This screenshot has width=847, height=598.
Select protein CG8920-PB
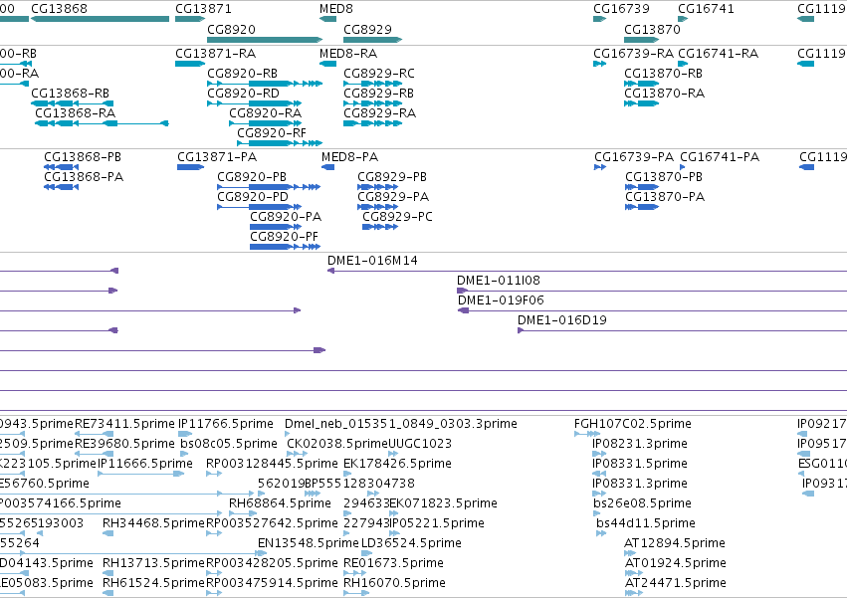click(269, 187)
